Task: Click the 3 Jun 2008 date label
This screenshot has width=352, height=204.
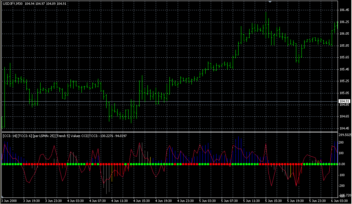Action: click(9, 201)
